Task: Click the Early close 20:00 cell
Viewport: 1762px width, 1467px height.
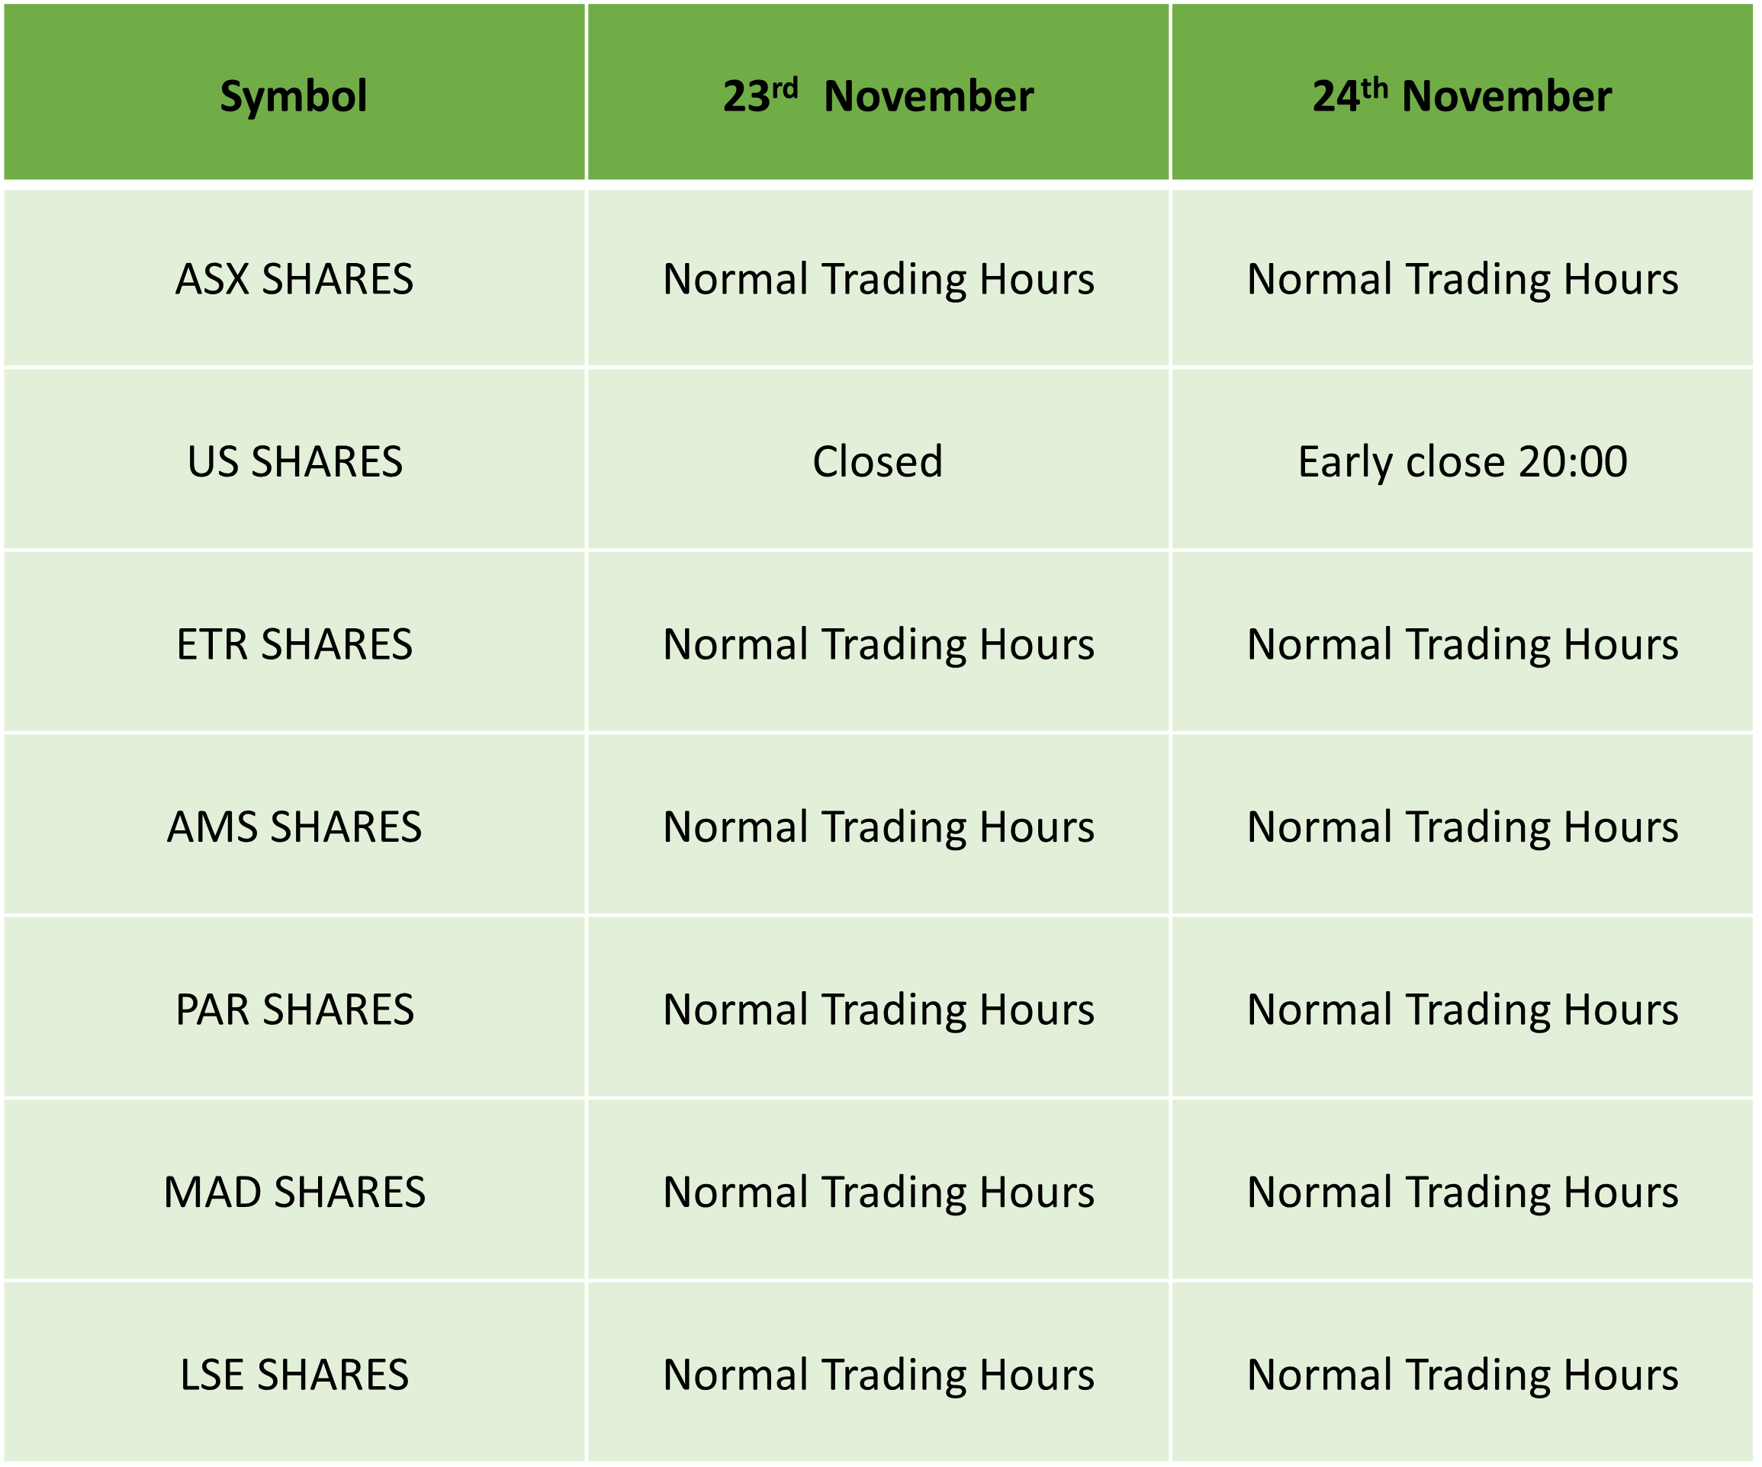Action: (x=1462, y=460)
